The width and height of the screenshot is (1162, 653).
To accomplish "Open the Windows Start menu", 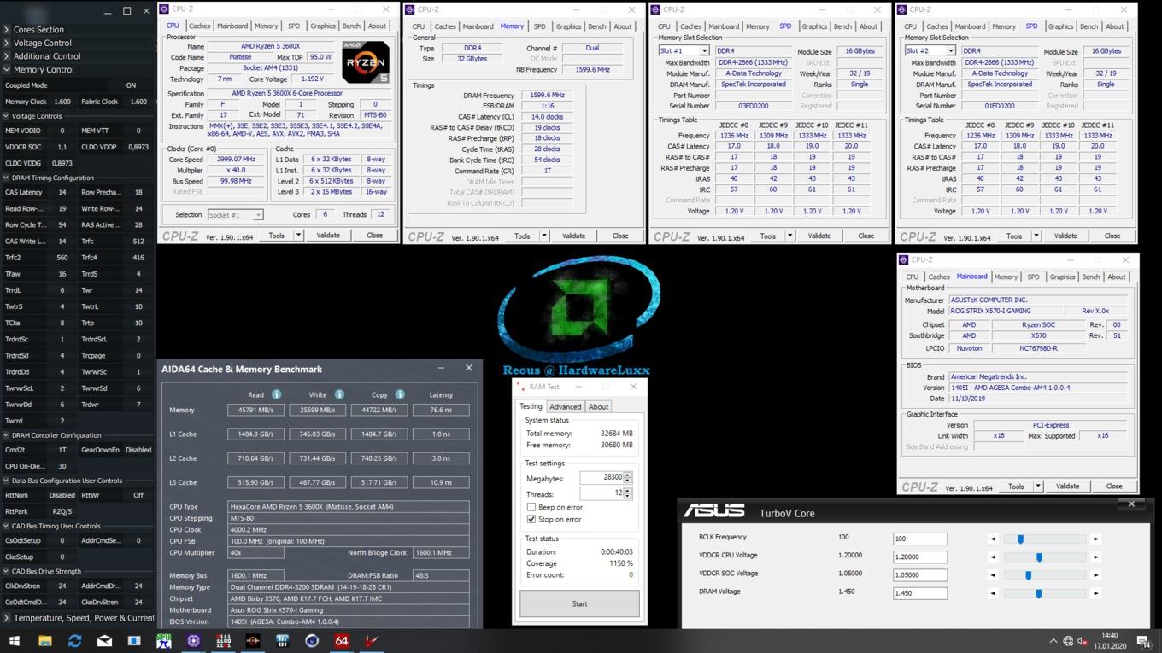I will coord(15,640).
